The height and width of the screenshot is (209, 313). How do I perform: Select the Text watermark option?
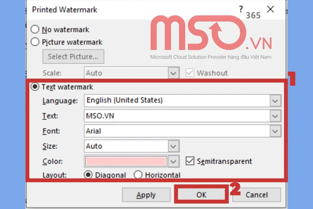[x=35, y=87]
